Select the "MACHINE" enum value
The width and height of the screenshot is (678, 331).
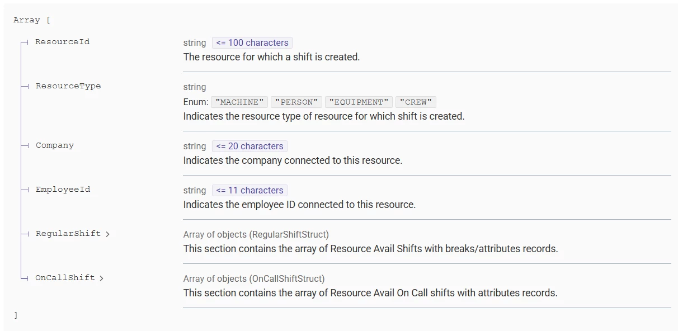pyautogui.click(x=239, y=102)
